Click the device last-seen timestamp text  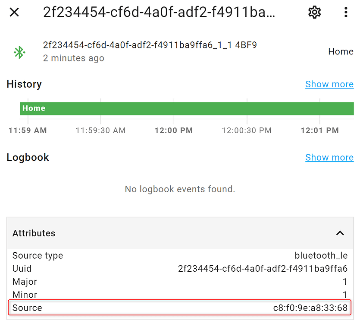(x=73, y=58)
